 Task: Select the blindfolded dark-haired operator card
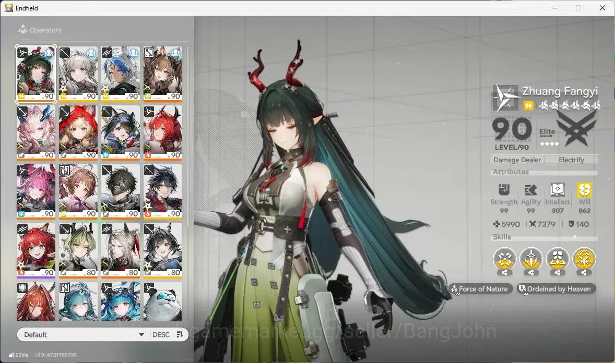click(x=121, y=191)
